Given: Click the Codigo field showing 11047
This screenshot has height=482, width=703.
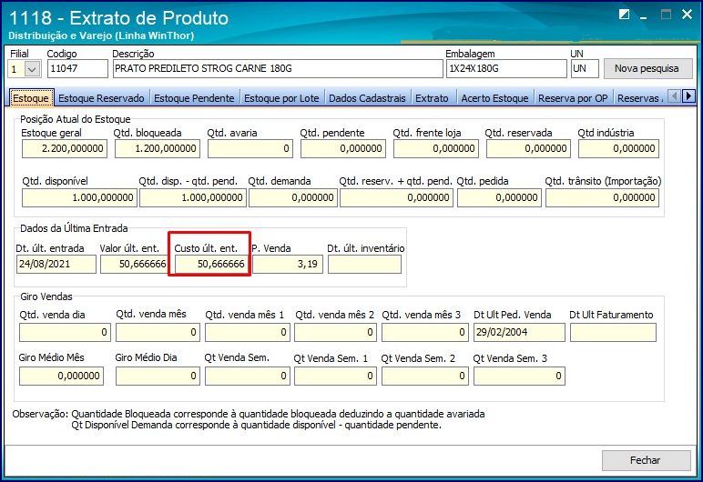Looking at the screenshot, I should point(77,69).
